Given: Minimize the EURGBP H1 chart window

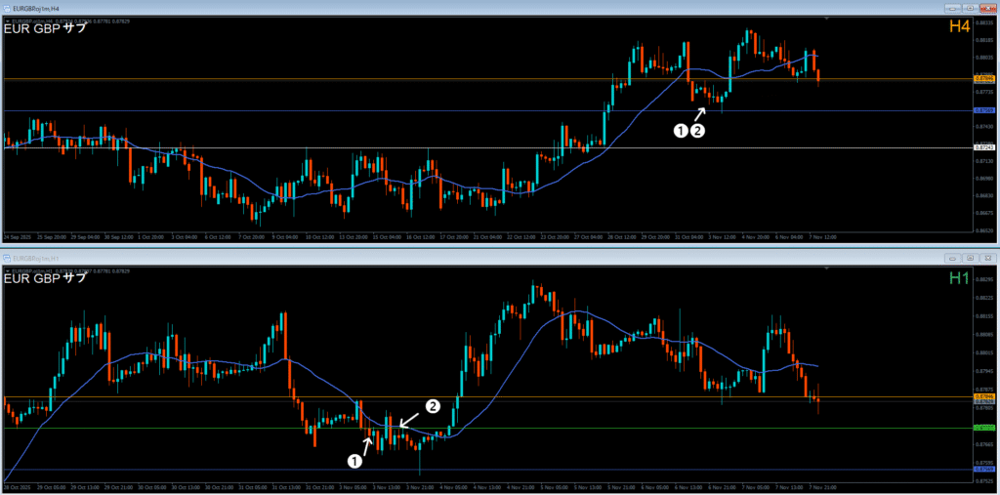Looking at the screenshot, I should pos(953,258).
